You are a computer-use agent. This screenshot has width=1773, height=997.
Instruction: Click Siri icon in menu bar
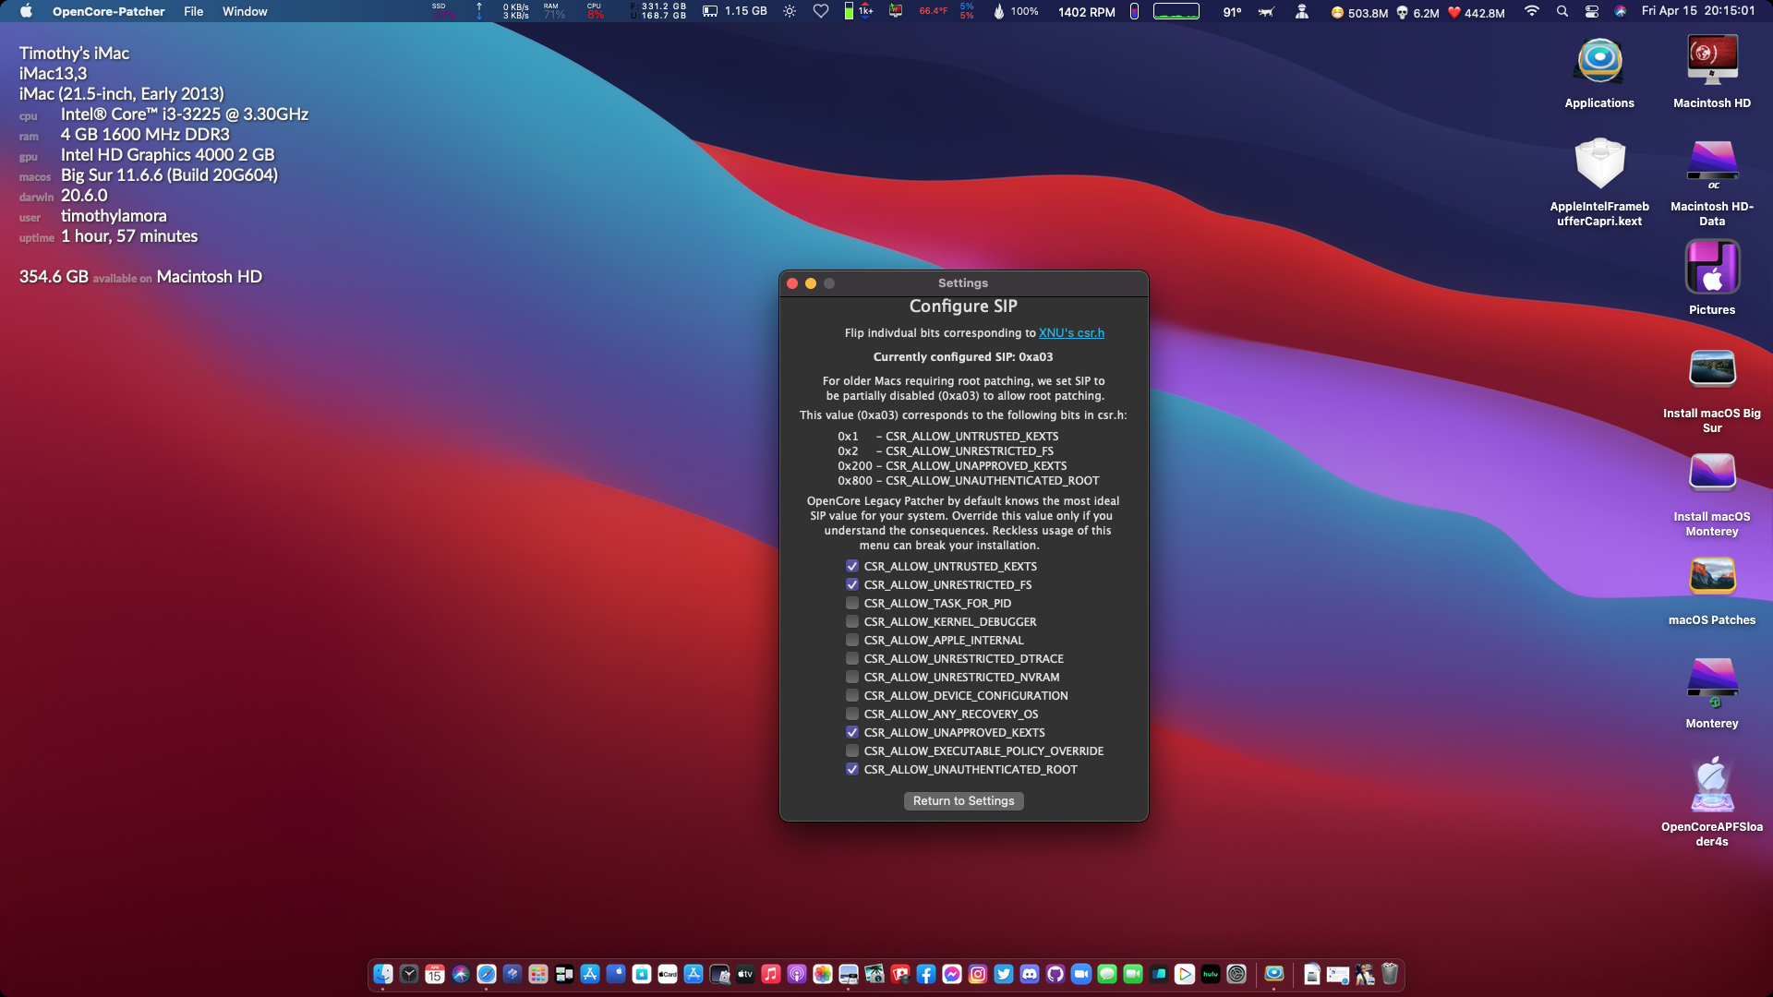1621,11
